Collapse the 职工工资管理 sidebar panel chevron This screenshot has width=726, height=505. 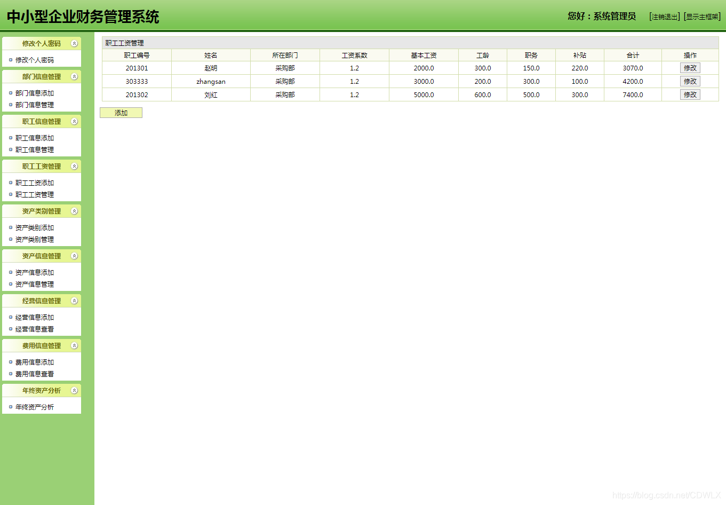pyautogui.click(x=75, y=167)
